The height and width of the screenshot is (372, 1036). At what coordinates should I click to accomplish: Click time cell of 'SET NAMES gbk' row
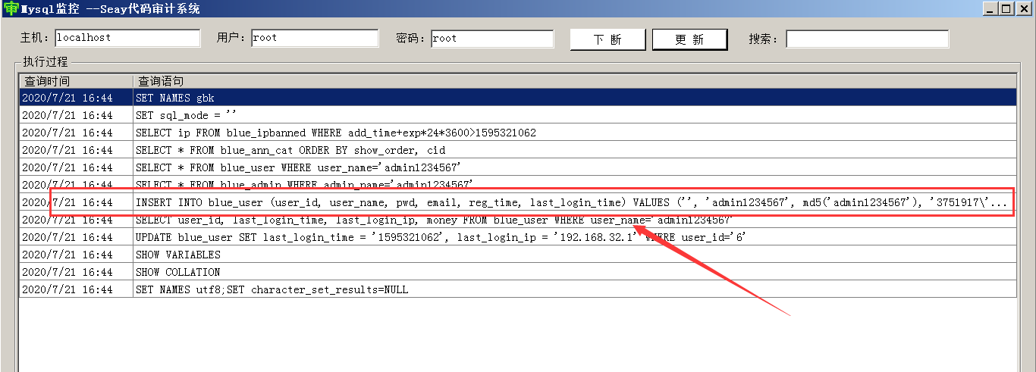click(x=76, y=98)
